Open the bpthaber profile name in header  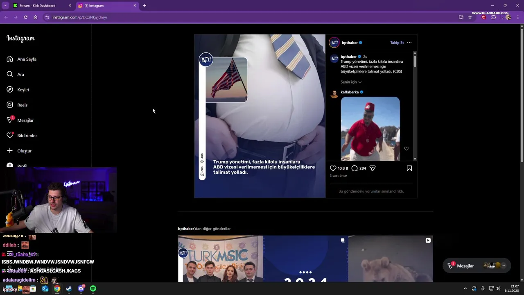(350, 43)
